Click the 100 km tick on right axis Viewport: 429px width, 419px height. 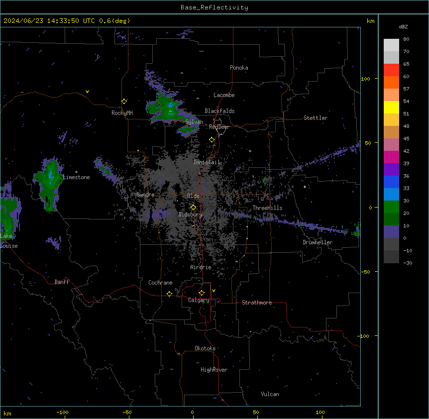click(366, 79)
